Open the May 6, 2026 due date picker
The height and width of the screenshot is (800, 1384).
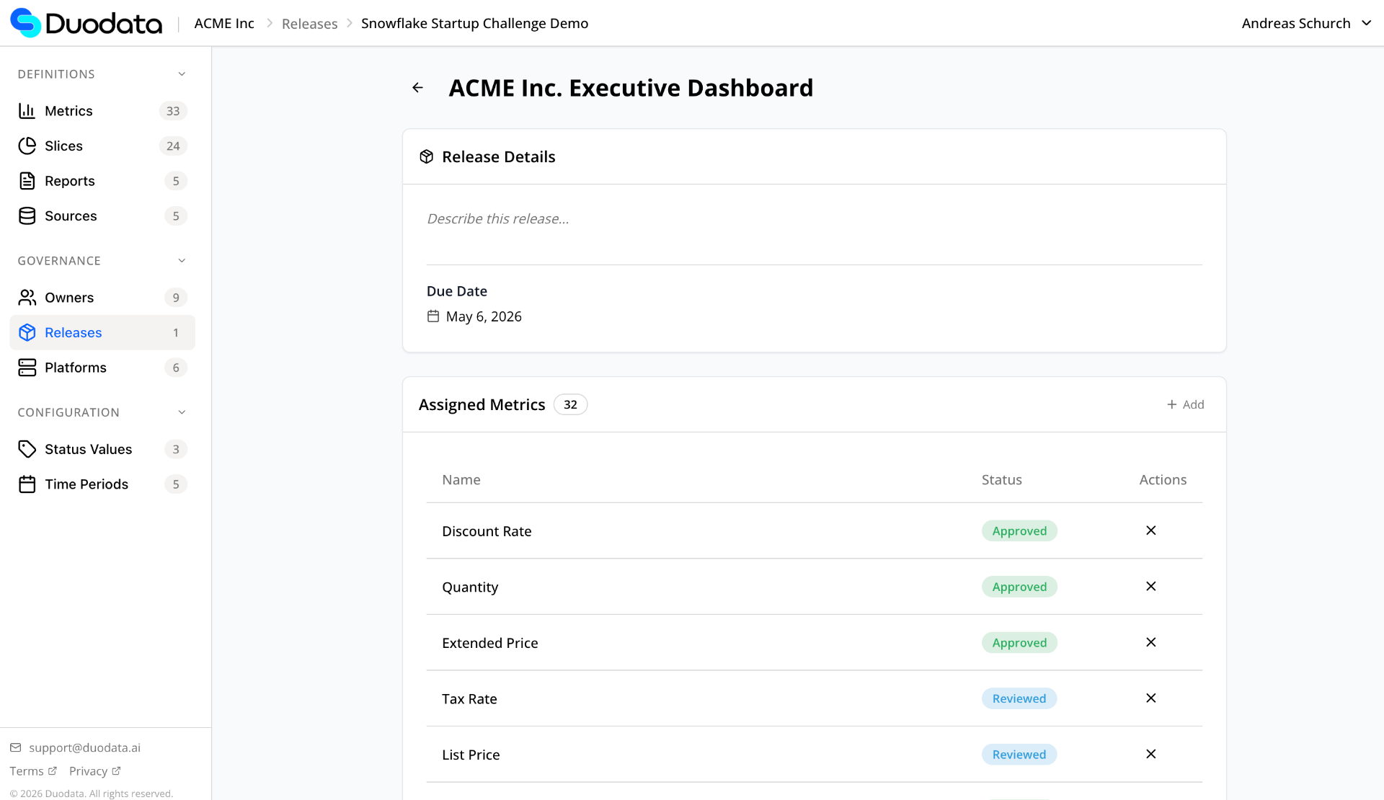point(483,316)
